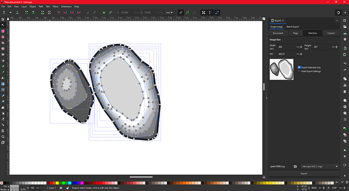Select the Connector tool
The width and height of the screenshot is (349, 191).
coord(3,125)
